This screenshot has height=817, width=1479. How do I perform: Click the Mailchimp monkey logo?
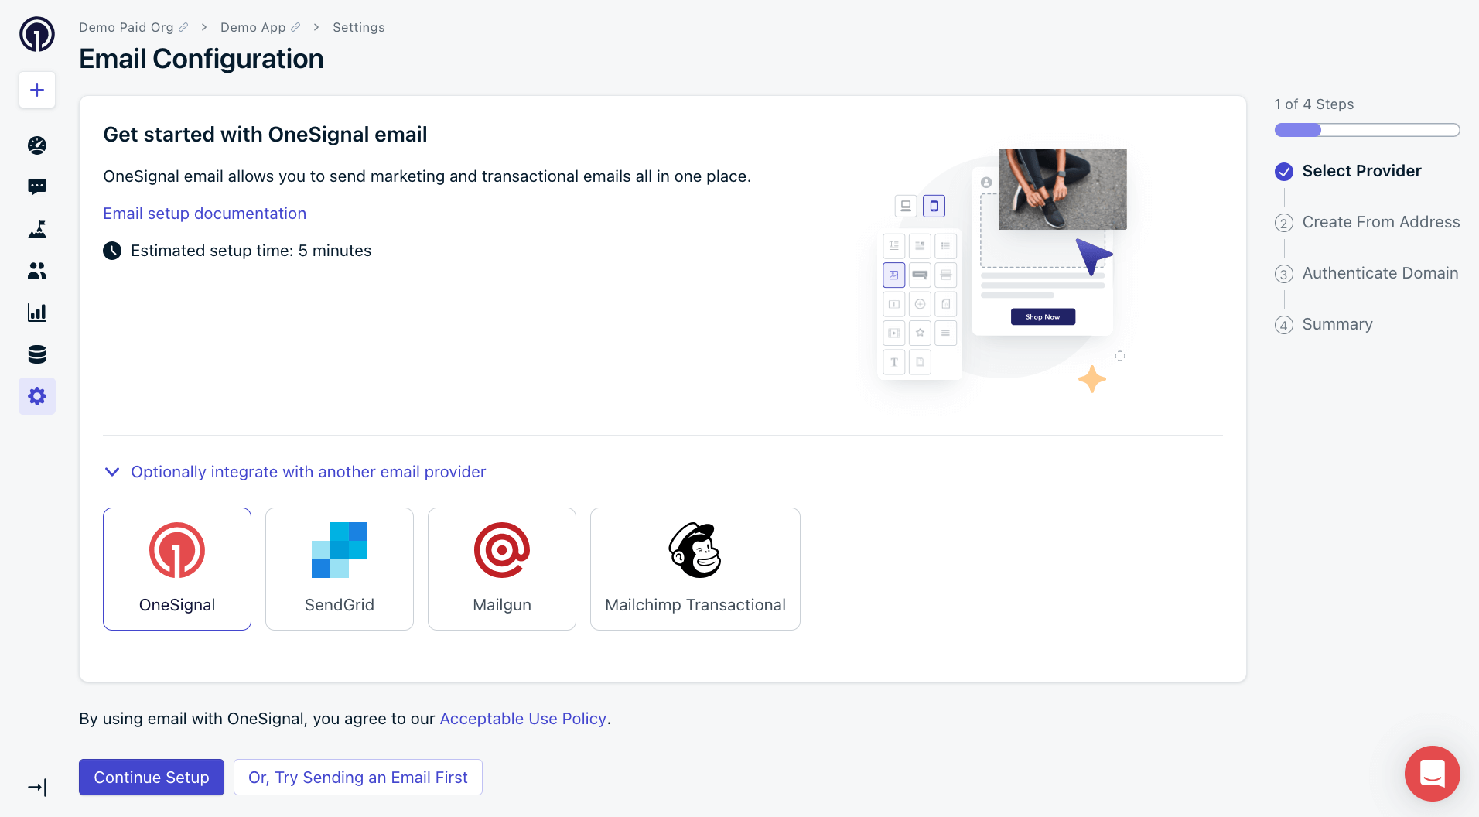695,550
